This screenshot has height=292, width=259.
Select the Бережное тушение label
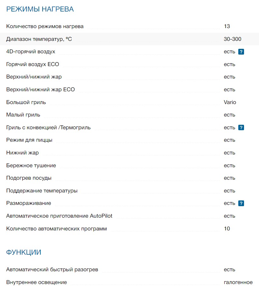(31, 166)
